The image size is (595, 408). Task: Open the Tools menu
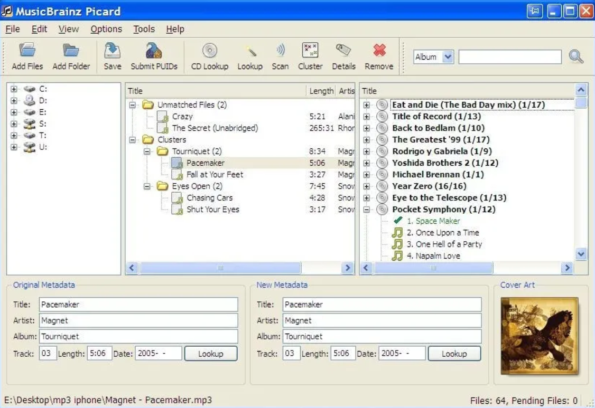[144, 29]
